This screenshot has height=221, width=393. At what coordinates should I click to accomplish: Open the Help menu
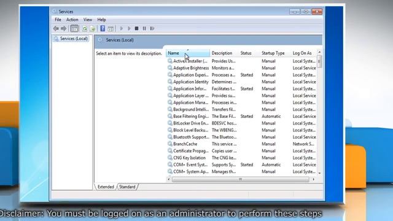click(101, 20)
